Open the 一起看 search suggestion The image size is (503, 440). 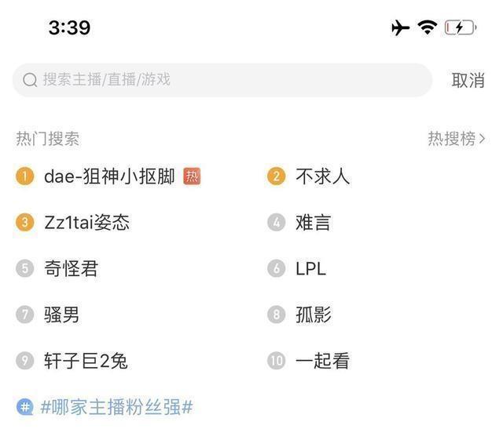point(323,361)
